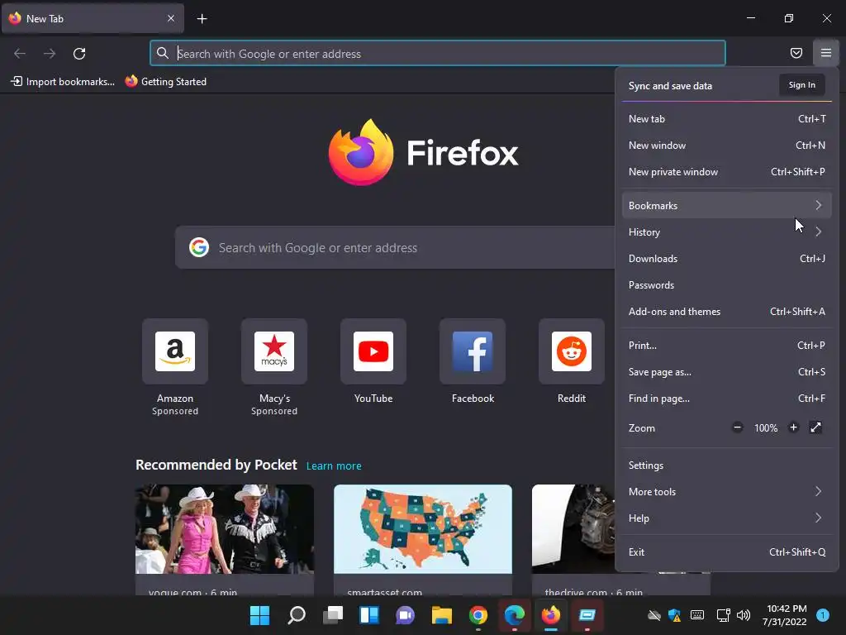This screenshot has height=635, width=846.
Task: Click the Getting Started bookmark
Action: click(x=165, y=82)
